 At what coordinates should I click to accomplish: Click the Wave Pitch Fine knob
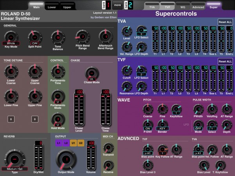click(x=162, y=109)
